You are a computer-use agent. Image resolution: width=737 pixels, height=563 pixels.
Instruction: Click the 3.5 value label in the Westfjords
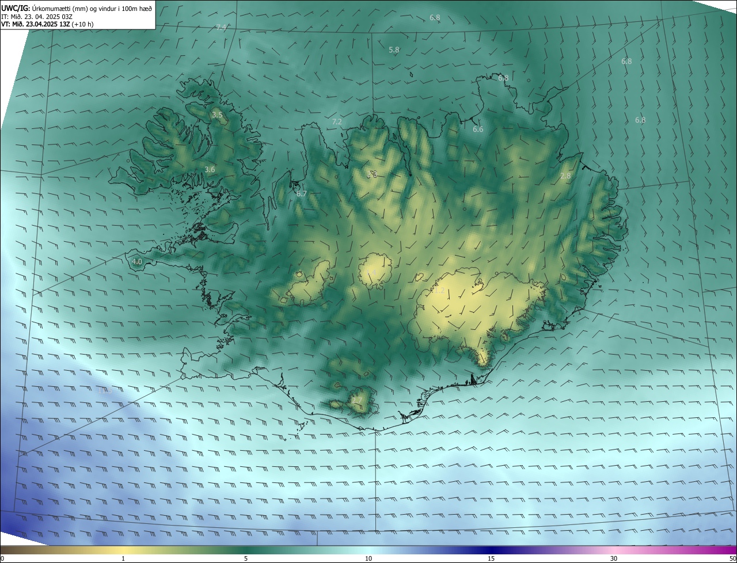[217, 115]
